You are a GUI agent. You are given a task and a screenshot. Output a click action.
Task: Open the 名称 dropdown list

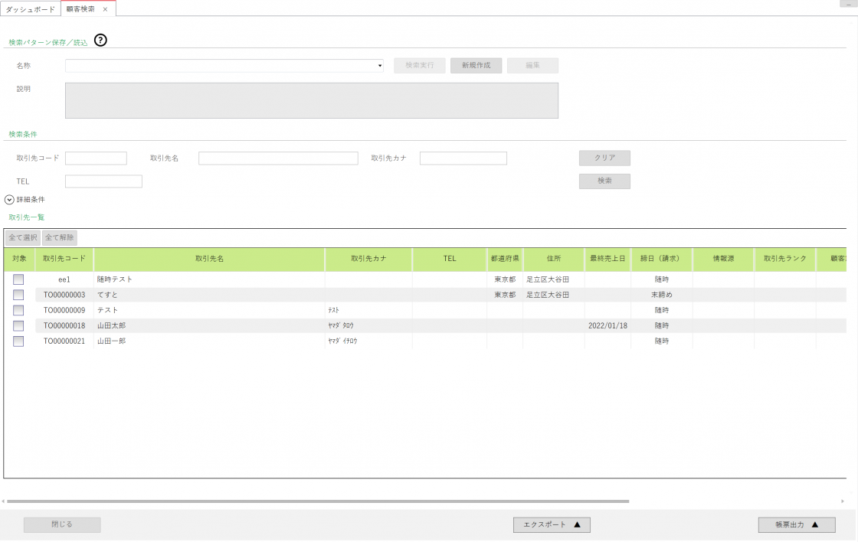click(380, 66)
